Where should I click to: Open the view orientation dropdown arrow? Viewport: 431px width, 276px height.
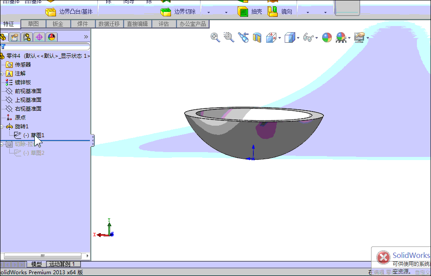click(279, 38)
